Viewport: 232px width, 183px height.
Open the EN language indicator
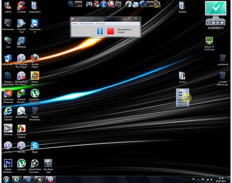193,179
